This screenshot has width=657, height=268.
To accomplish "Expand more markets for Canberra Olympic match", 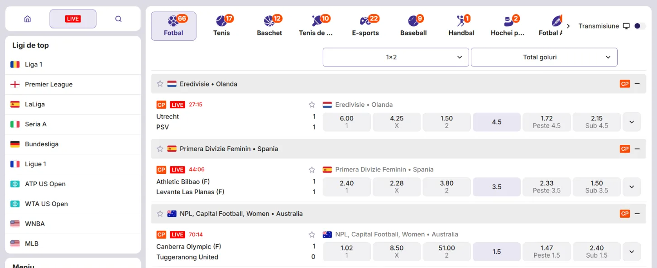I will pyautogui.click(x=632, y=252).
